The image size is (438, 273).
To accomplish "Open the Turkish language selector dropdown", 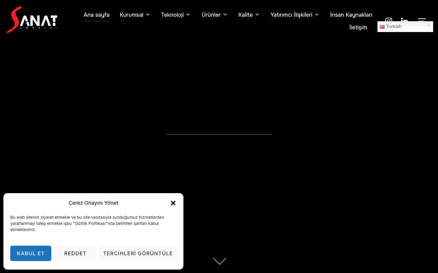I will tap(405, 27).
